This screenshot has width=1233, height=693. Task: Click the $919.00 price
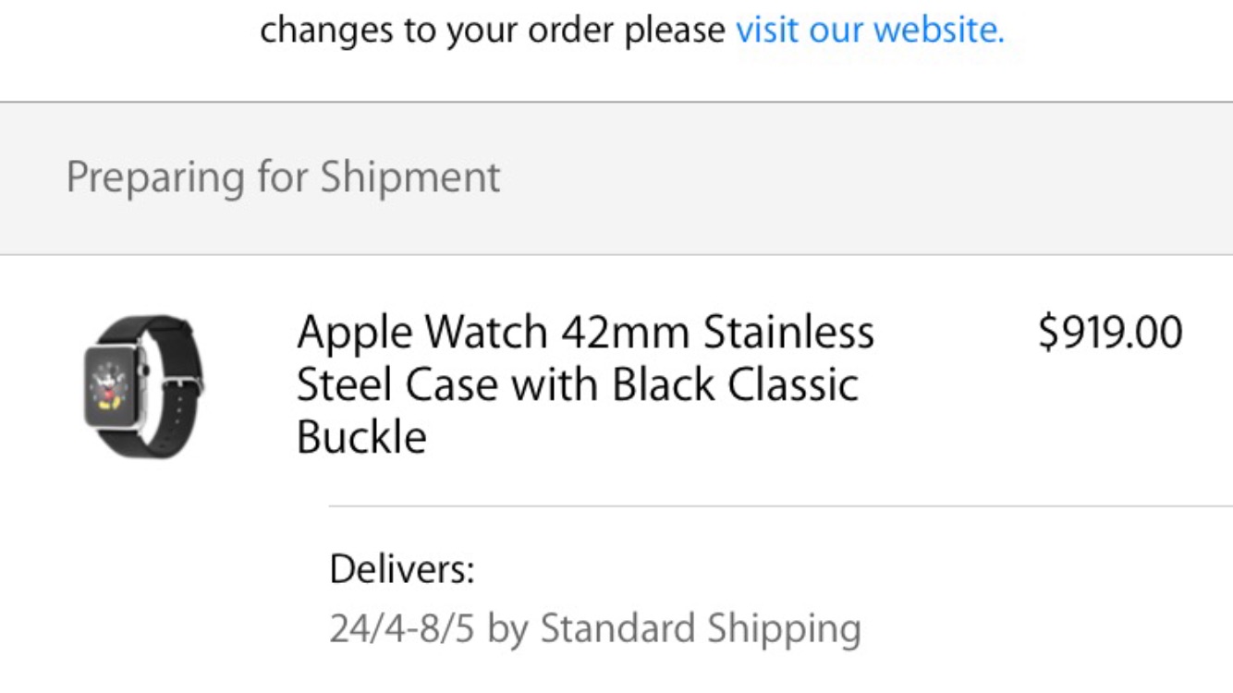click(x=1110, y=333)
